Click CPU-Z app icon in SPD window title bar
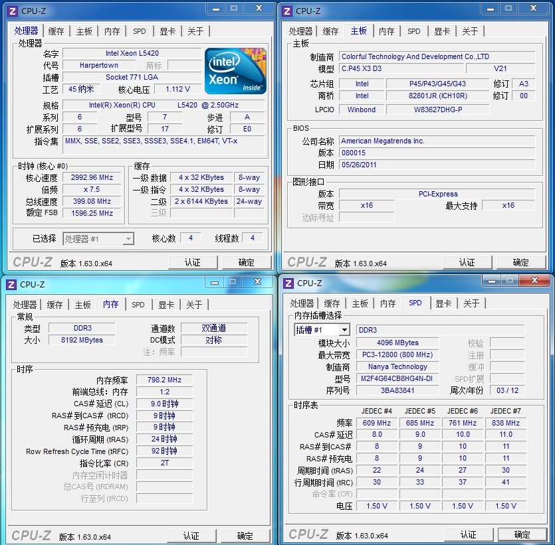Image resolution: width=555 pixels, height=545 pixels. click(288, 283)
